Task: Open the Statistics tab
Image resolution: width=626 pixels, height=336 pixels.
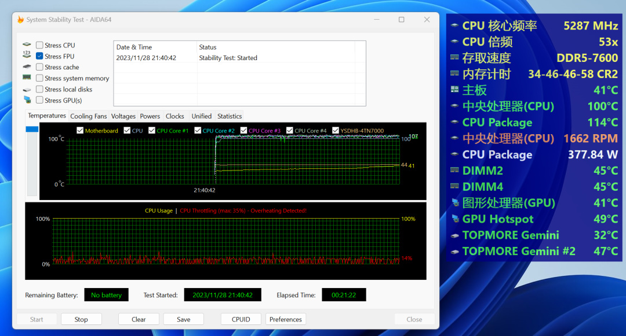Action: click(x=230, y=116)
